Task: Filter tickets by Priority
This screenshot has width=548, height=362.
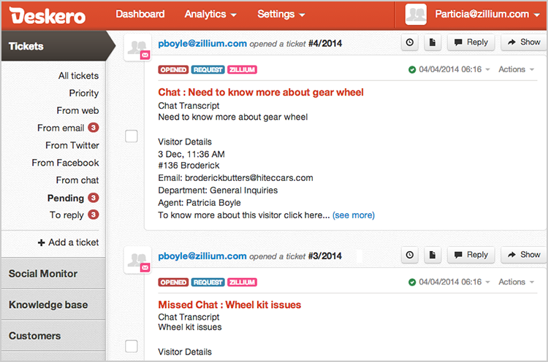Action: pos(84,93)
